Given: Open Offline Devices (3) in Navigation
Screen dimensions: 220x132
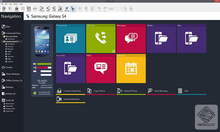Looking at the screenshot, I should (x=12, y=81).
